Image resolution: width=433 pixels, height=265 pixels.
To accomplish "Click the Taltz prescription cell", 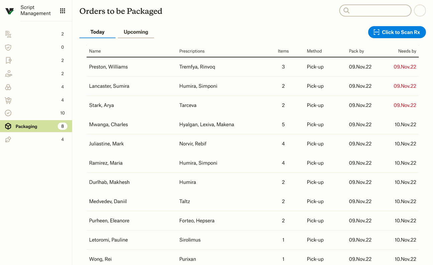I will 185,202.
